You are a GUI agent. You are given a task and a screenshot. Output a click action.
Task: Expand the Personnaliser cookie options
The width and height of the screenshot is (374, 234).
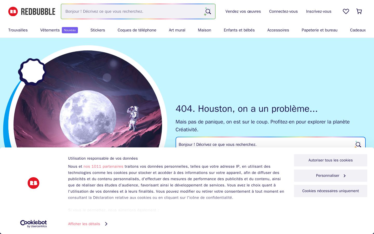coord(331,175)
